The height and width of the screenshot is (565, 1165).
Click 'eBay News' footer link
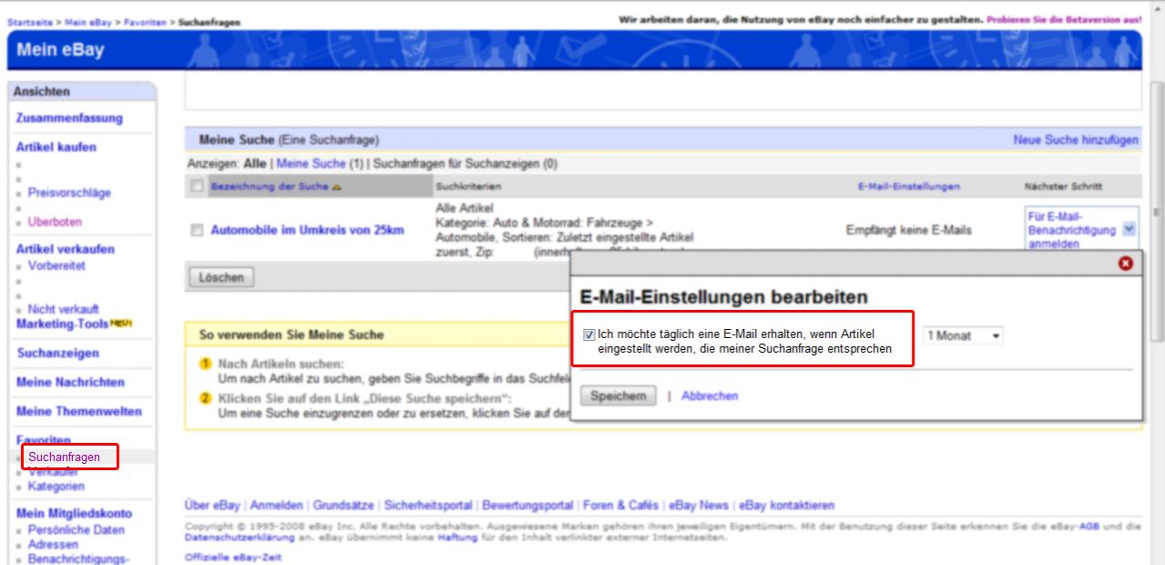pos(699,505)
